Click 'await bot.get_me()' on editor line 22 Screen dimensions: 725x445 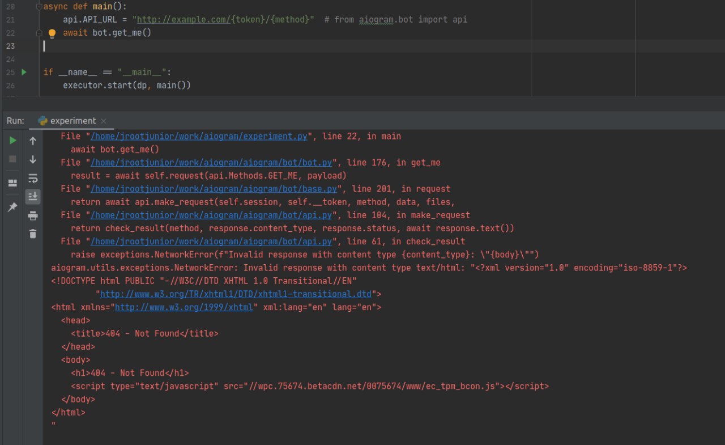(107, 33)
